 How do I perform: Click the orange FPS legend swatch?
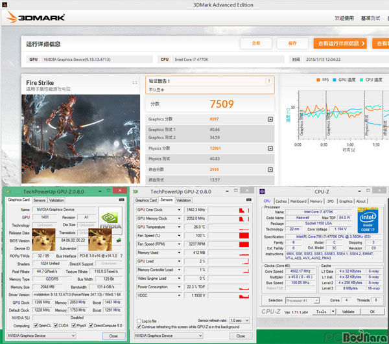(318, 80)
